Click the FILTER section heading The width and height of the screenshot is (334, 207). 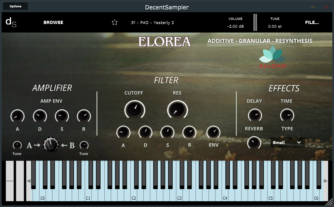click(x=166, y=80)
